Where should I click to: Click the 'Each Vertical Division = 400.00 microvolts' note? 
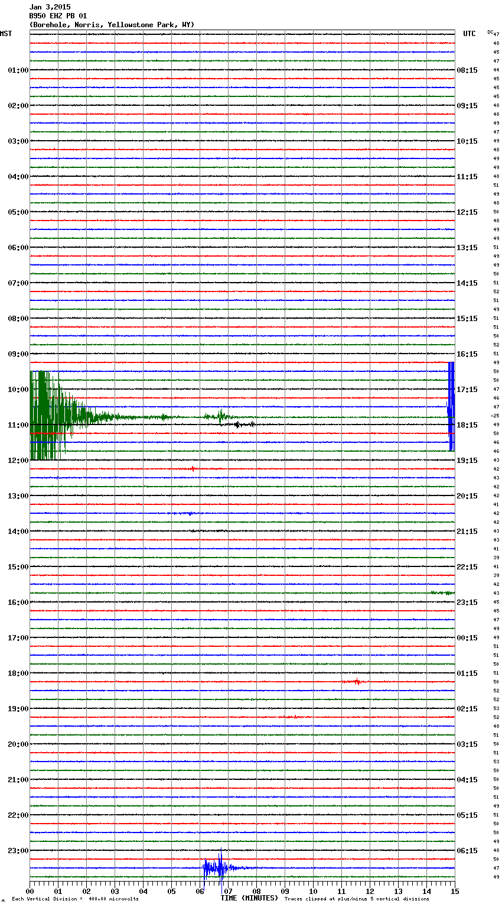point(75,899)
